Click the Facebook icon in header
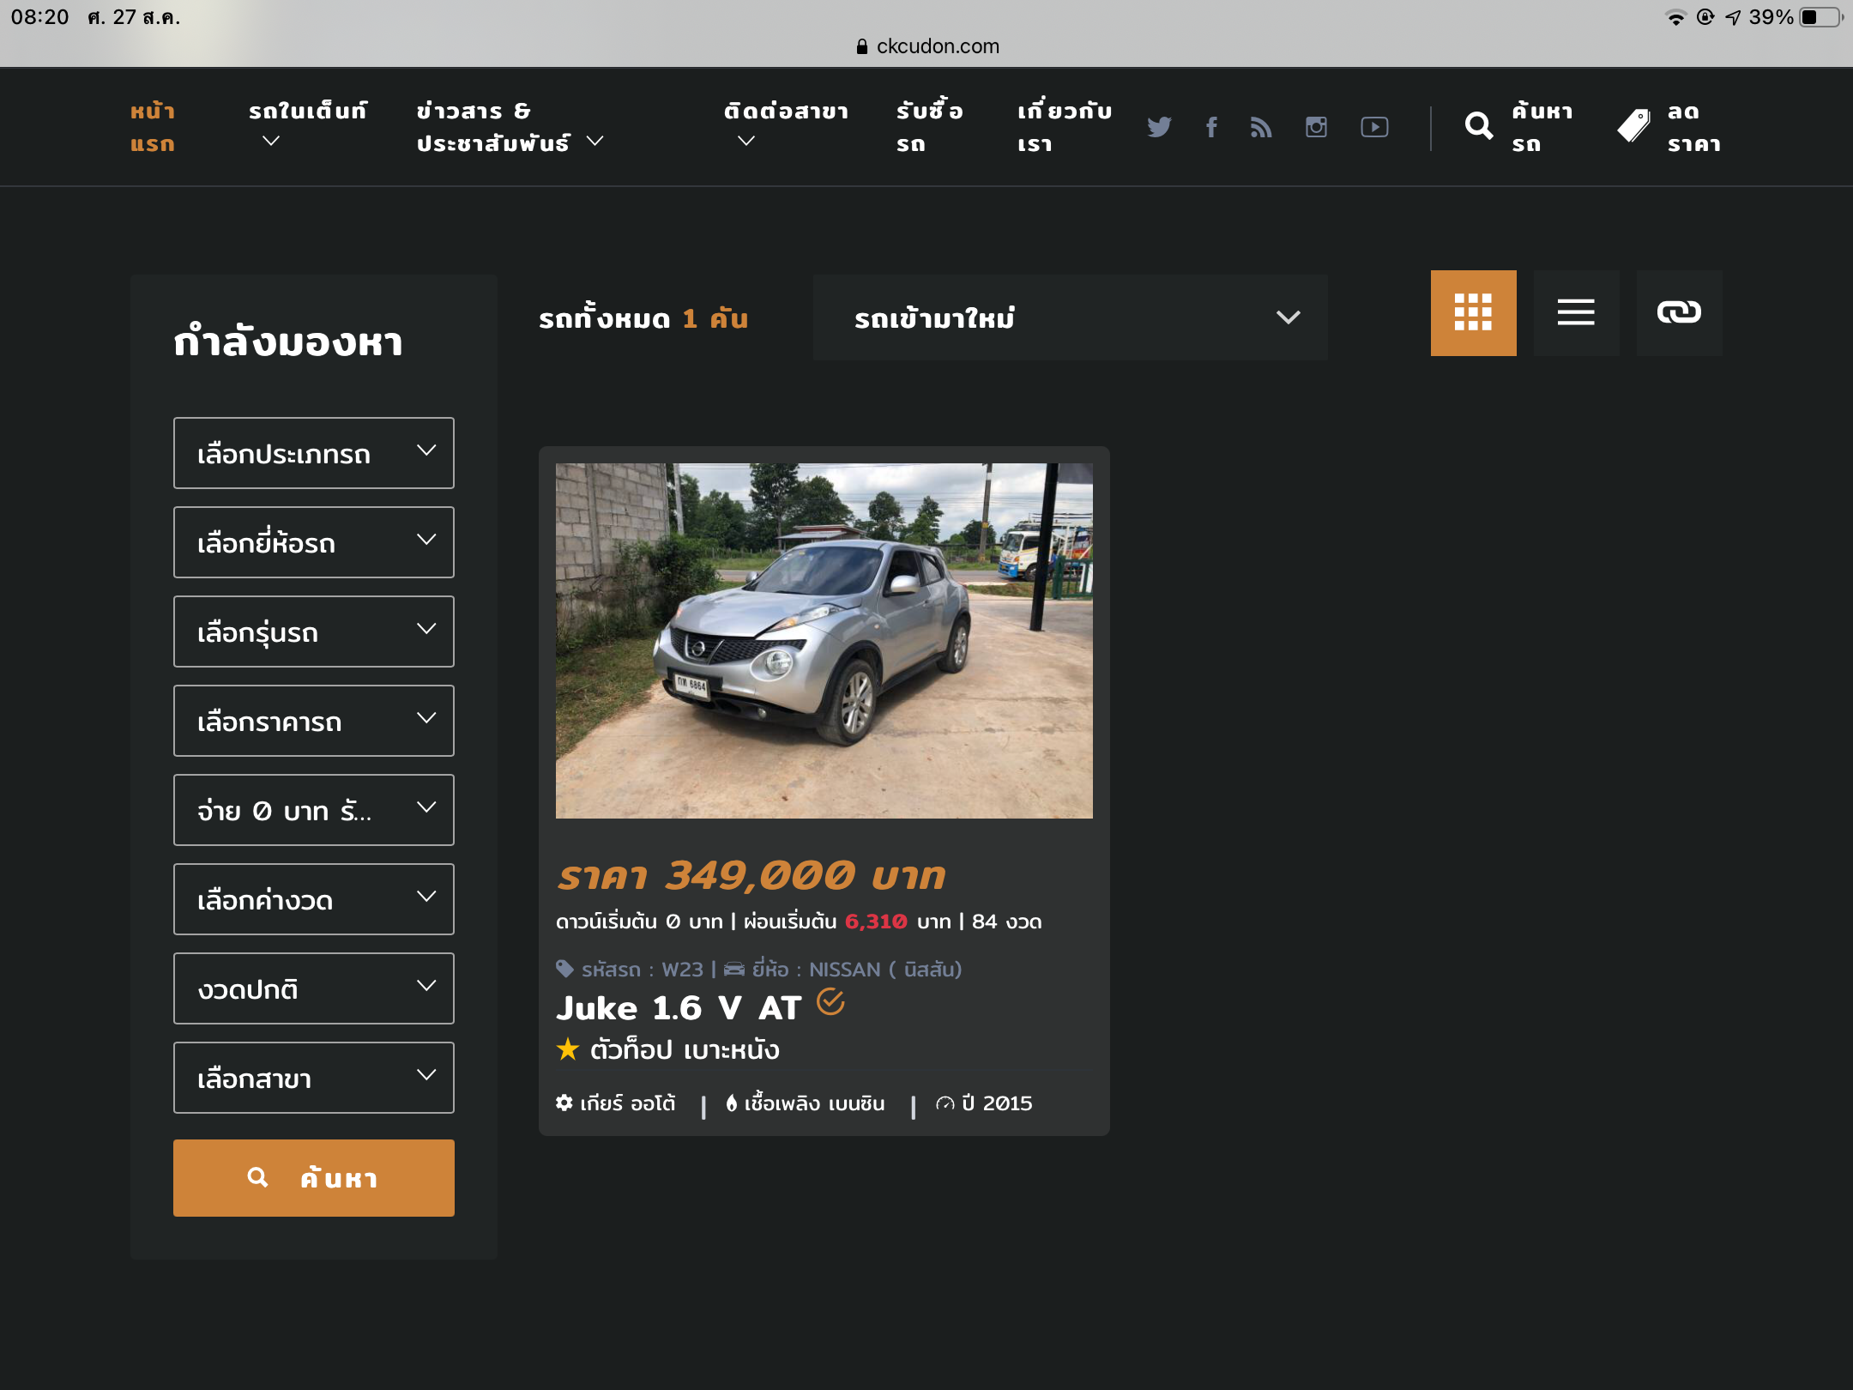1853x1390 pixels. 1211,127
